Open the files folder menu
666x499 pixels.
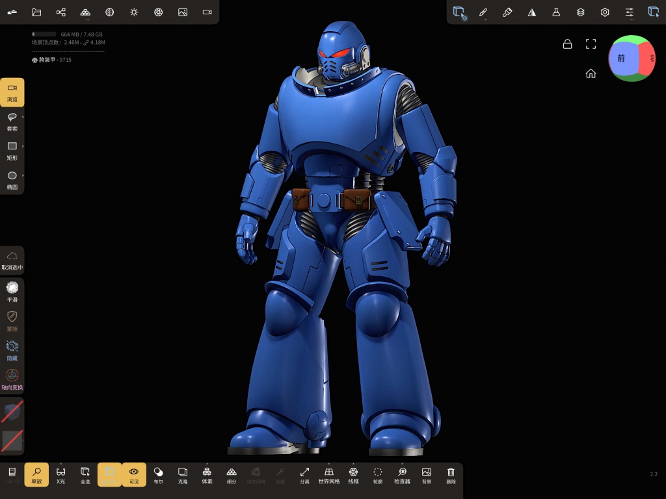pos(36,12)
